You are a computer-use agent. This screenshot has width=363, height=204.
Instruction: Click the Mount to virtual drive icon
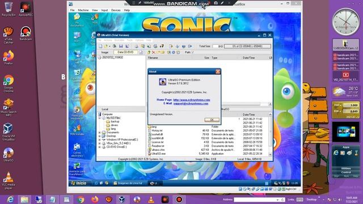tap(162, 46)
